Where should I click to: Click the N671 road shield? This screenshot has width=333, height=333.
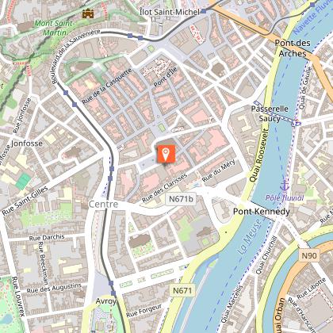pyautogui.click(x=182, y=291)
